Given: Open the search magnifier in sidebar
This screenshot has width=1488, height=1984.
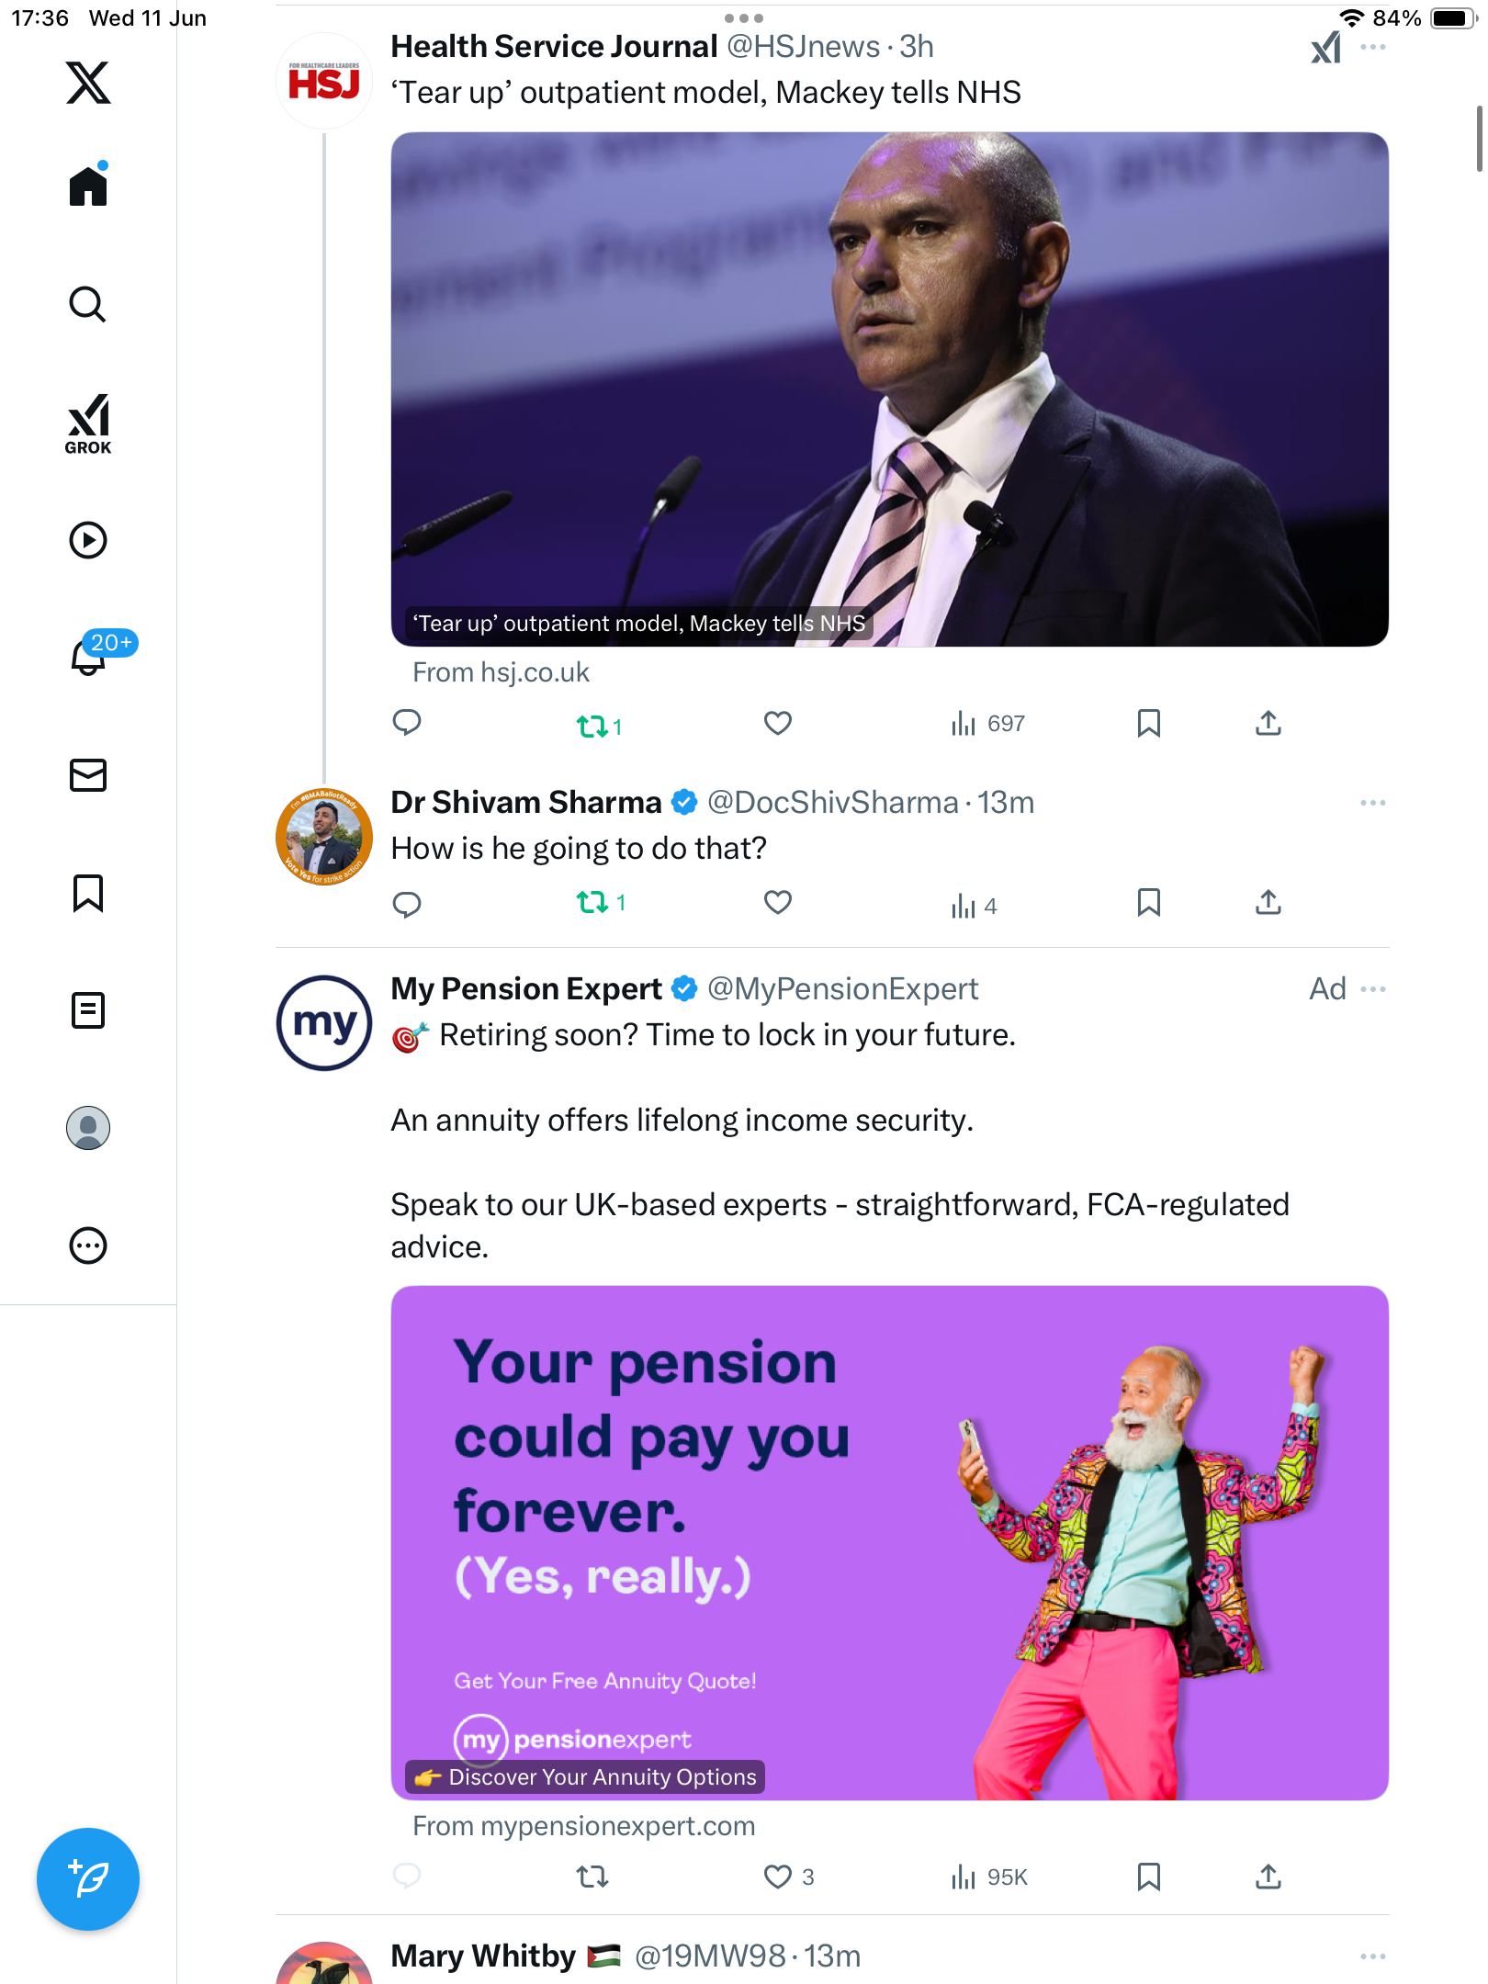Looking at the screenshot, I should (88, 304).
